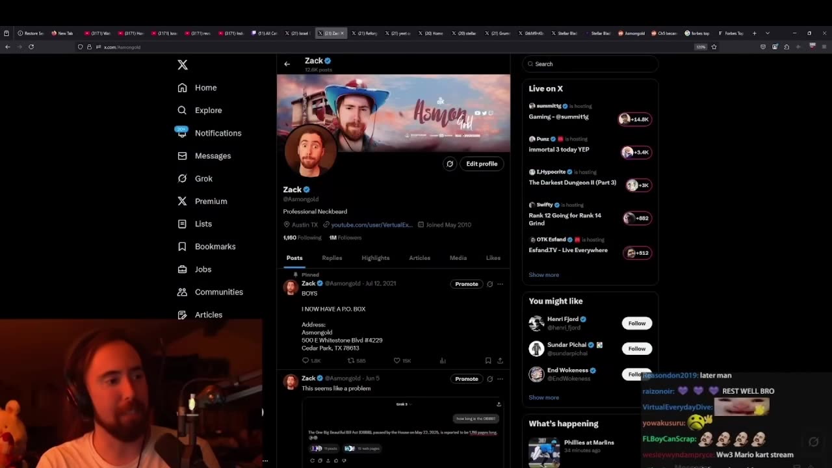Image resolution: width=832 pixels, height=468 pixels.
Task: Open the browser hamburger menu
Action: [824, 47]
